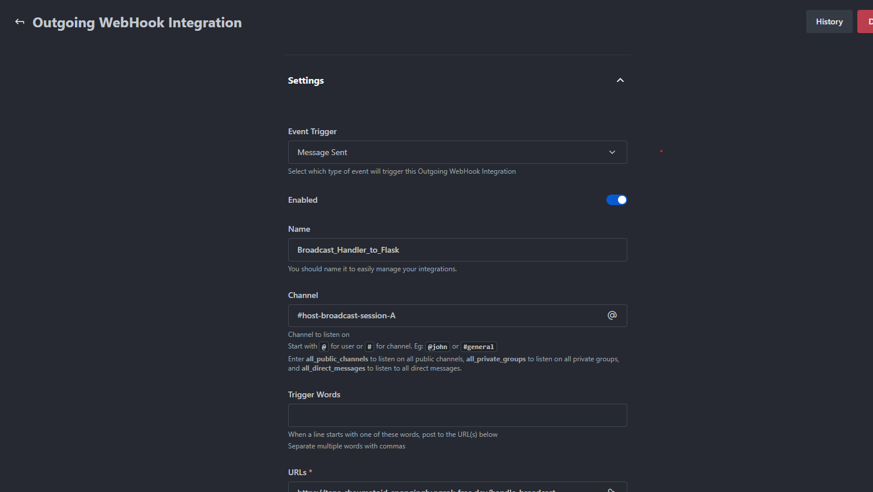Click the empty Trigger Words input
873x492 pixels.
pos(457,415)
